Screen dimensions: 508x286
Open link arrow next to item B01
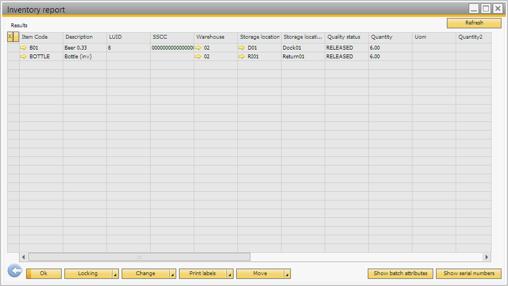pyautogui.click(x=23, y=48)
